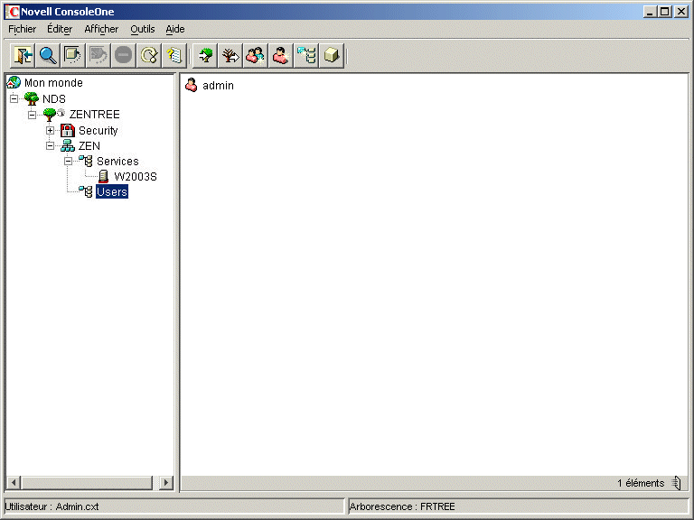Click the new group icon with two people
Viewport: 694px width, 520px height.
[x=256, y=56]
